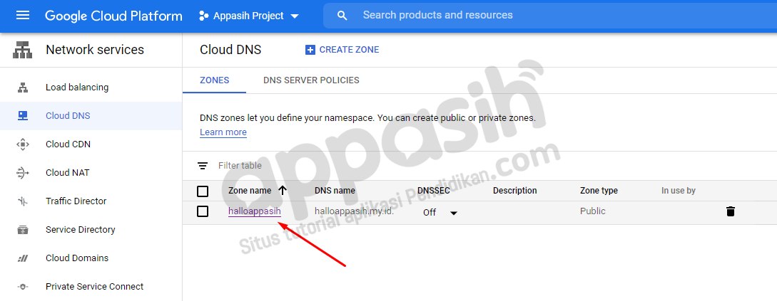The width and height of the screenshot is (777, 301).
Task: Open Cloud Domains in the sidebar
Action: click(x=77, y=258)
